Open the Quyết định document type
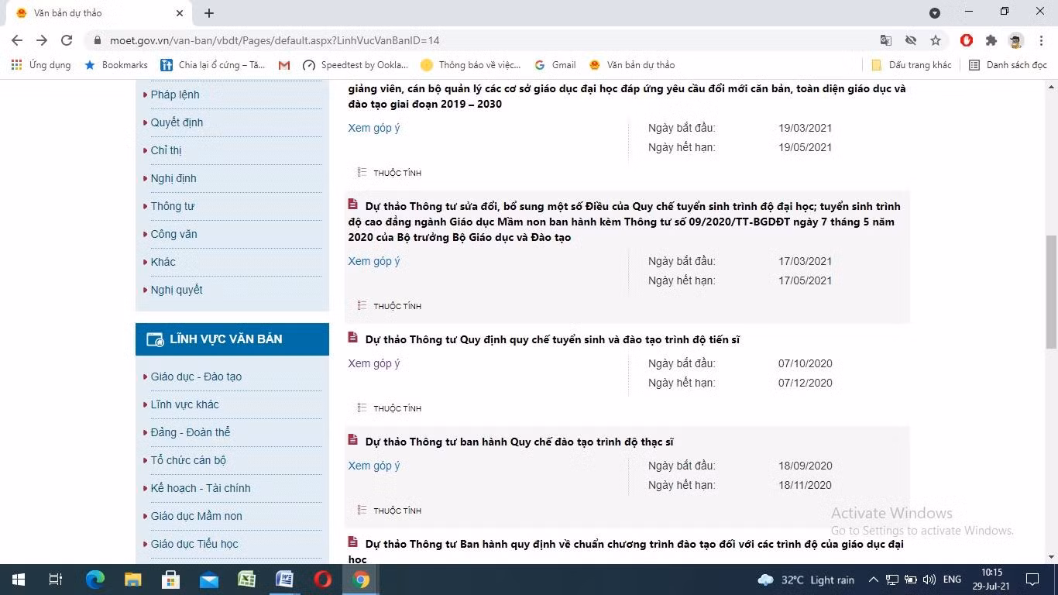Image resolution: width=1058 pixels, height=595 pixels. click(177, 122)
